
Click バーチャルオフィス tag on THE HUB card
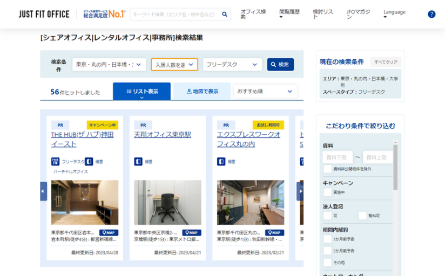[71, 171]
